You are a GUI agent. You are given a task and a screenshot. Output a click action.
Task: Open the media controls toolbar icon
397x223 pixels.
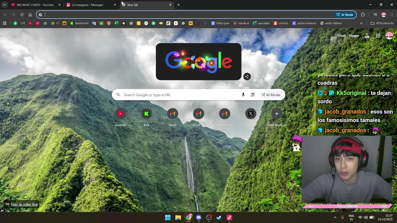pos(375,15)
